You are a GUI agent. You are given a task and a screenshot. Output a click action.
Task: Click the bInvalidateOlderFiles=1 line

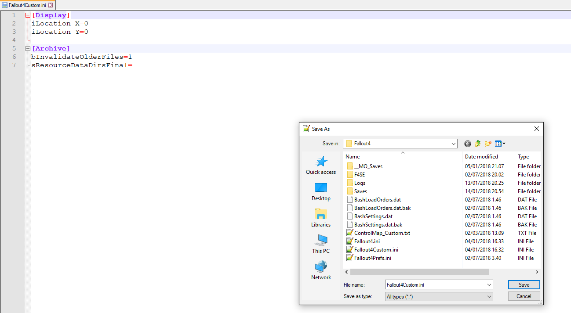pyautogui.click(x=82, y=57)
